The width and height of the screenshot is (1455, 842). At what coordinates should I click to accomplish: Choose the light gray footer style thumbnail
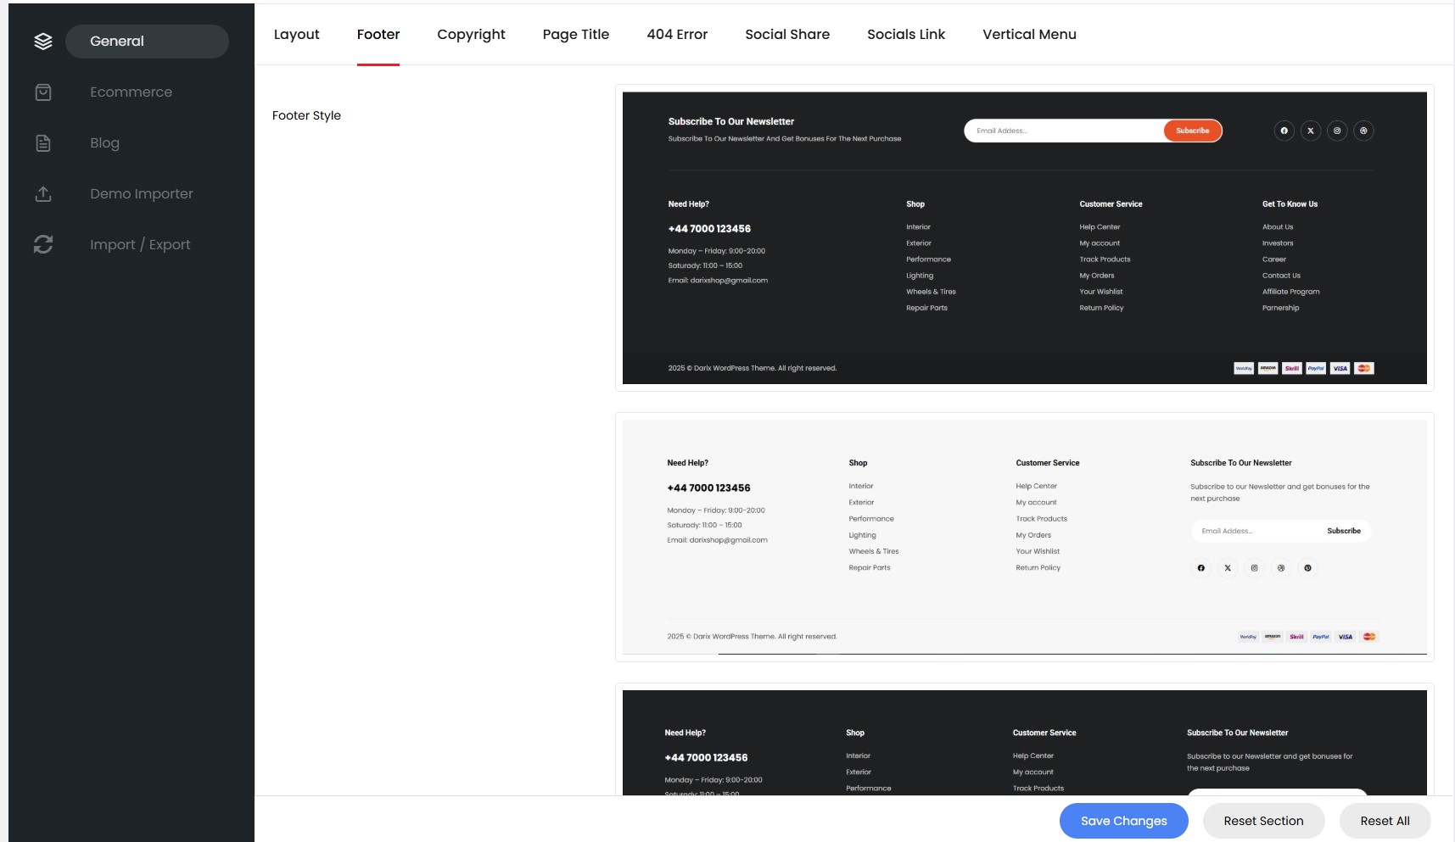pyautogui.click(x=1024, y=537)
